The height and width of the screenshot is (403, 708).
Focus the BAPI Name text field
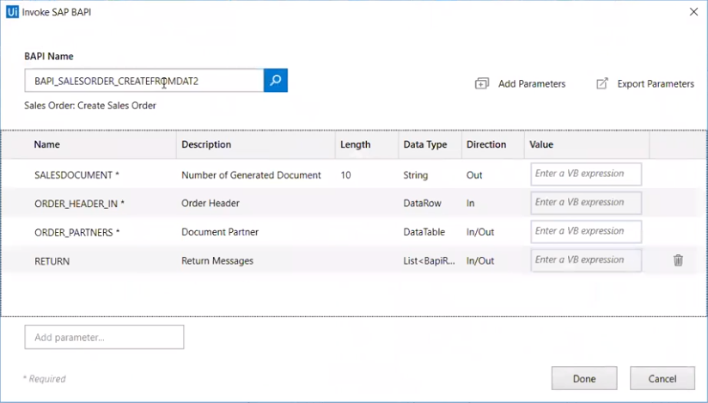click(x=143, y=81)
